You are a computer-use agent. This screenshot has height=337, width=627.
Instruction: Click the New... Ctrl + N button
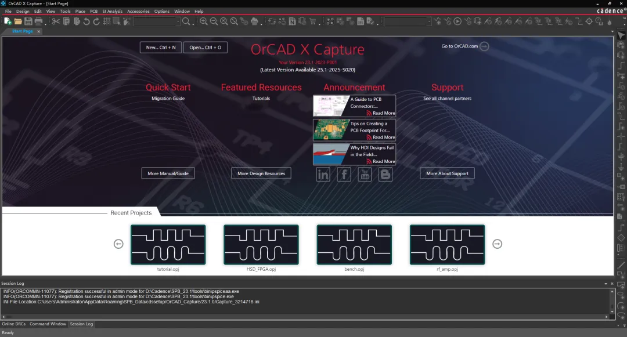(x=161, y=47)
